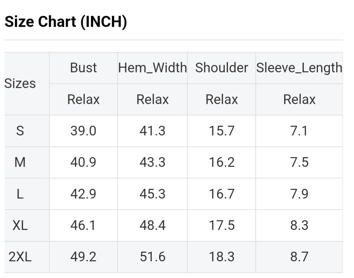Select the 8.3 sleeve length value
Viewport: 354px width, 278px height.
(x=299, y=226)
